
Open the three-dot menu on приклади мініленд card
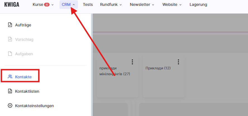132,62
